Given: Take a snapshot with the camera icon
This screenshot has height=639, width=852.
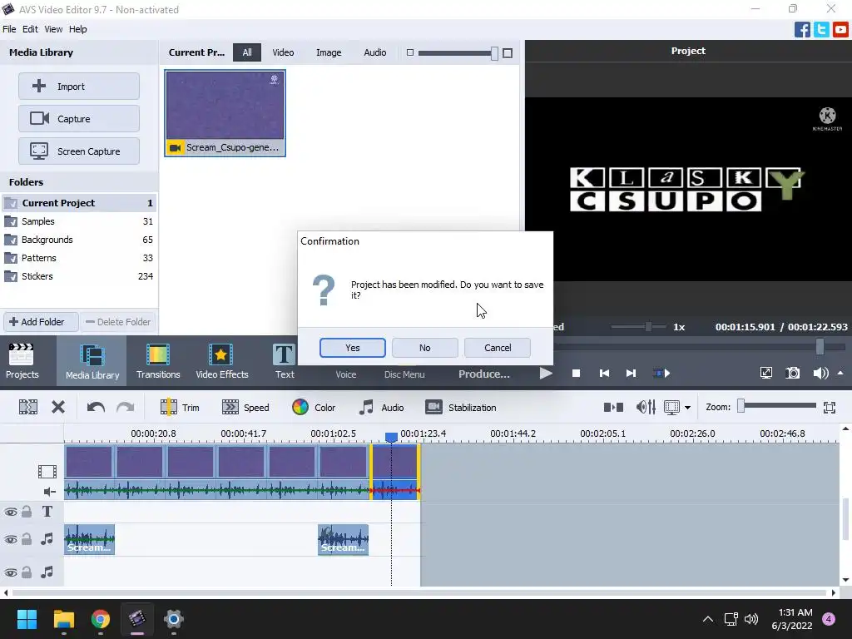Looking at the screenshot, I should pyautogui.click(x=793, y=373).
